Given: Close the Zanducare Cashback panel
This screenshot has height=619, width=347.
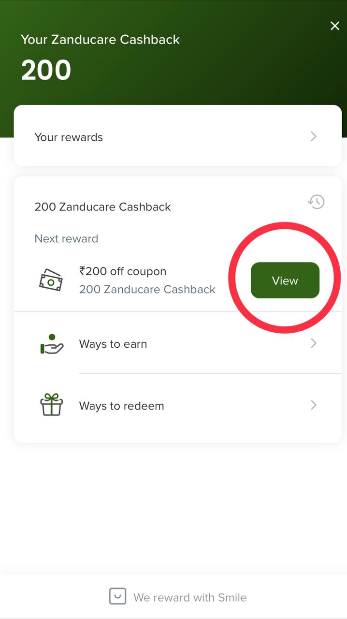Looking at the screenshot, I should 335,26.
